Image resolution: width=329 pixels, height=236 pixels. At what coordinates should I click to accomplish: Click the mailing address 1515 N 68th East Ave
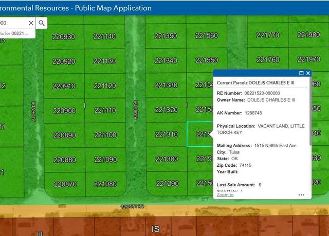tap(276, 146)
